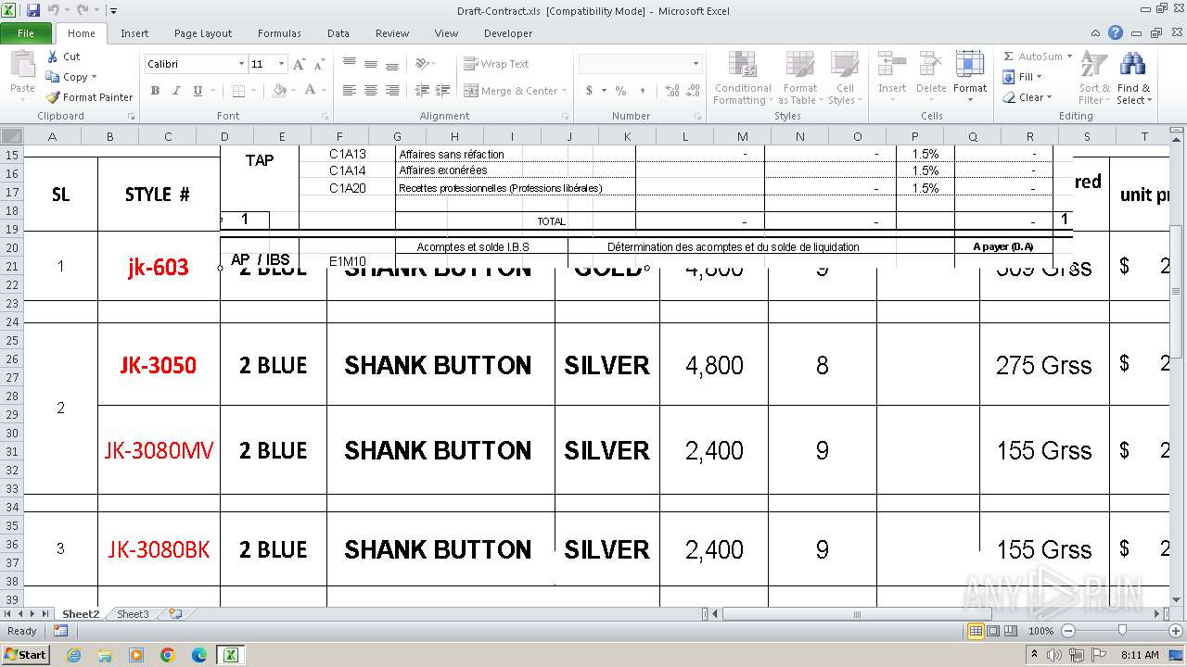Adjust the zoom slider handle

[1122, 631]
